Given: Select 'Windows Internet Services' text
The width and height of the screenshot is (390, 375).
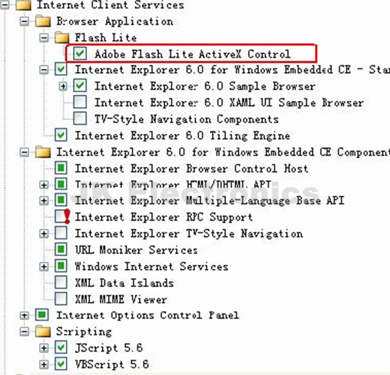Looking at the screenshot, I should 152,266.
